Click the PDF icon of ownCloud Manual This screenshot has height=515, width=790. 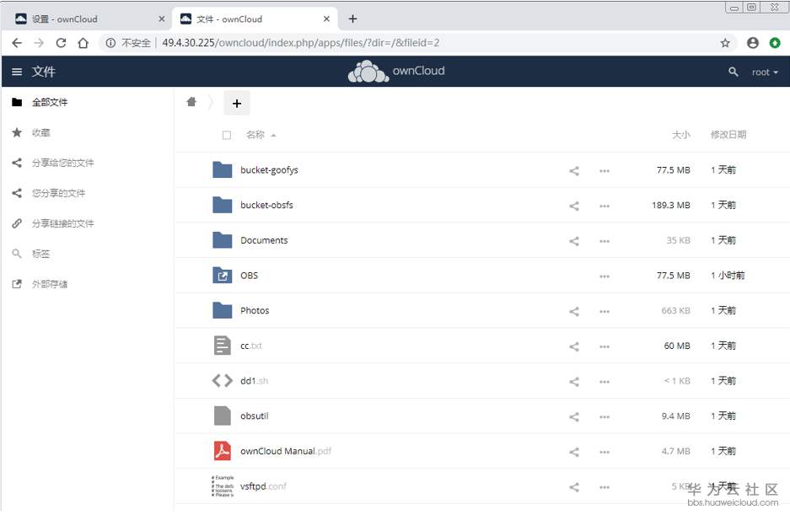[223, 451]
